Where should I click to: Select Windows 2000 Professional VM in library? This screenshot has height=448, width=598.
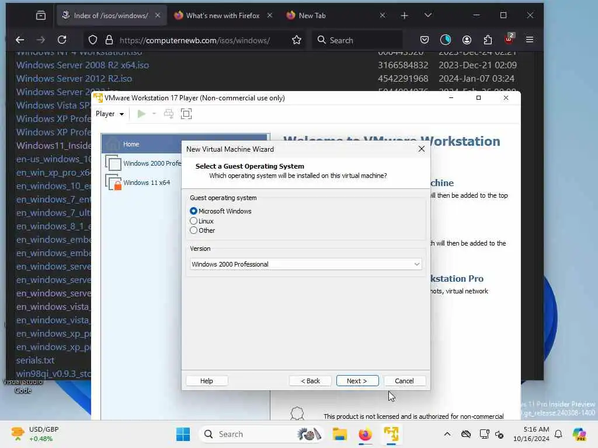click(144, 163)
